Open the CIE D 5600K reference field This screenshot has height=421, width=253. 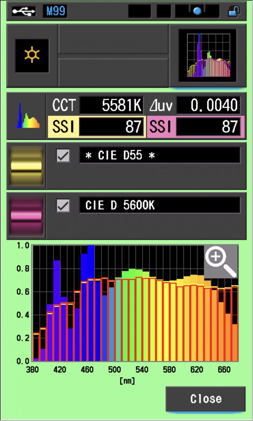pos(160,205)
